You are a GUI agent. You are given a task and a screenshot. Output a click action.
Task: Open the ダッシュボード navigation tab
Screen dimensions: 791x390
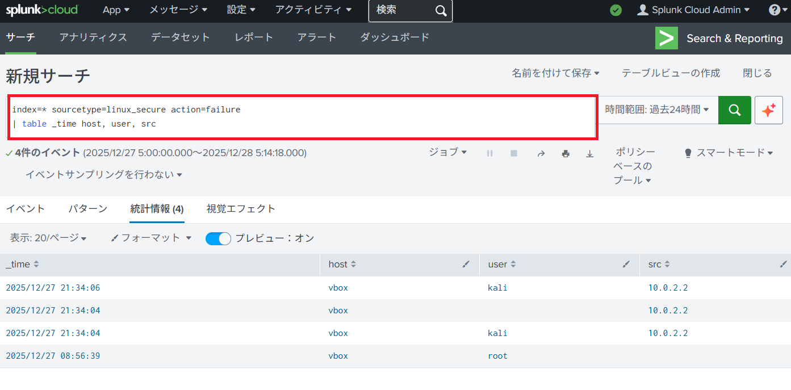[395, 37]
